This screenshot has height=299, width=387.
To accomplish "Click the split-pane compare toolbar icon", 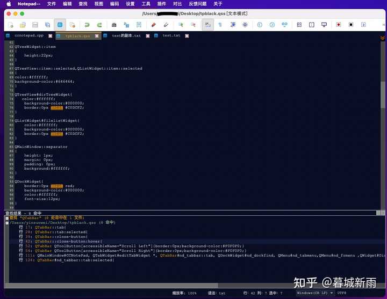I will pyautogui.click(x=311, y=25).
